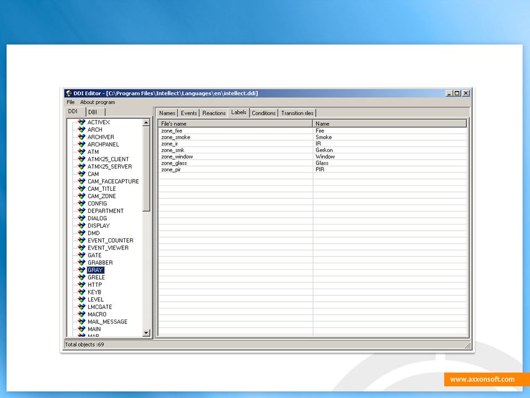Click the icon beside CAM_FACECAPTURE
The image size is (530, 398).
pyautogui.click(x=82, y=181)
